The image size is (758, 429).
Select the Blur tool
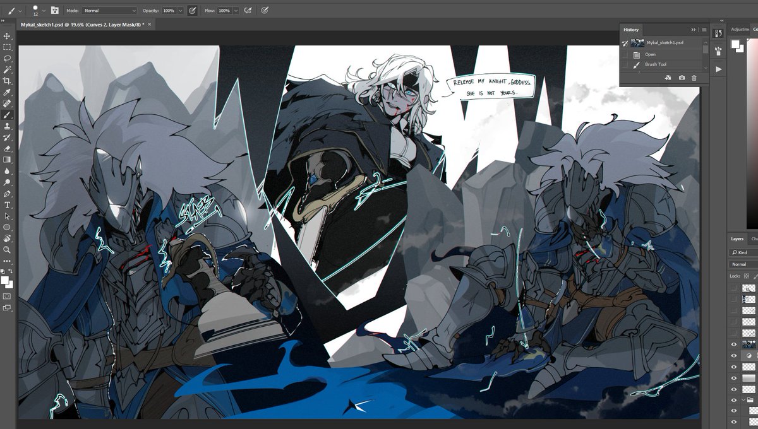coord(7,171)
